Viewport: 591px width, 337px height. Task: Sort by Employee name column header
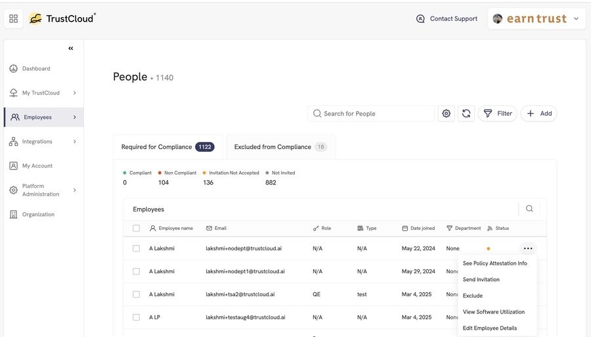[171, 228]
